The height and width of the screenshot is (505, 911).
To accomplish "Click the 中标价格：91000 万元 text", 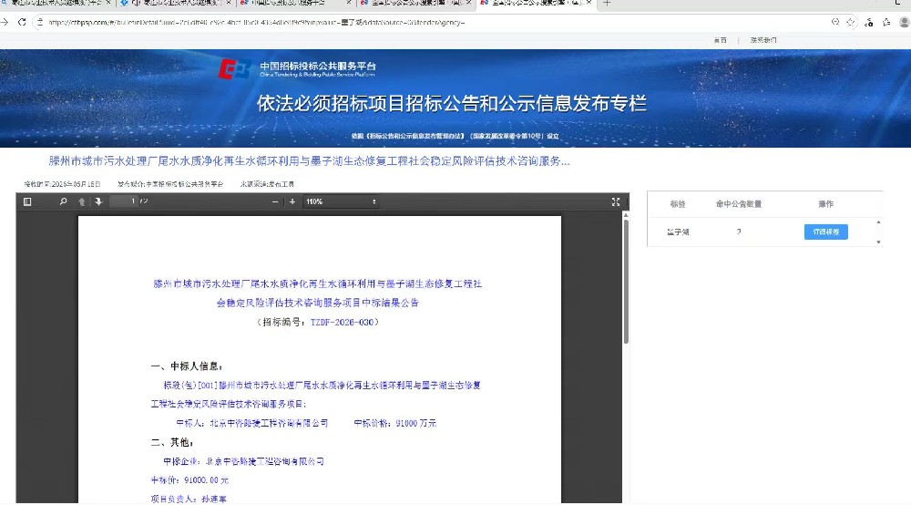I will (x=395, y=423).
